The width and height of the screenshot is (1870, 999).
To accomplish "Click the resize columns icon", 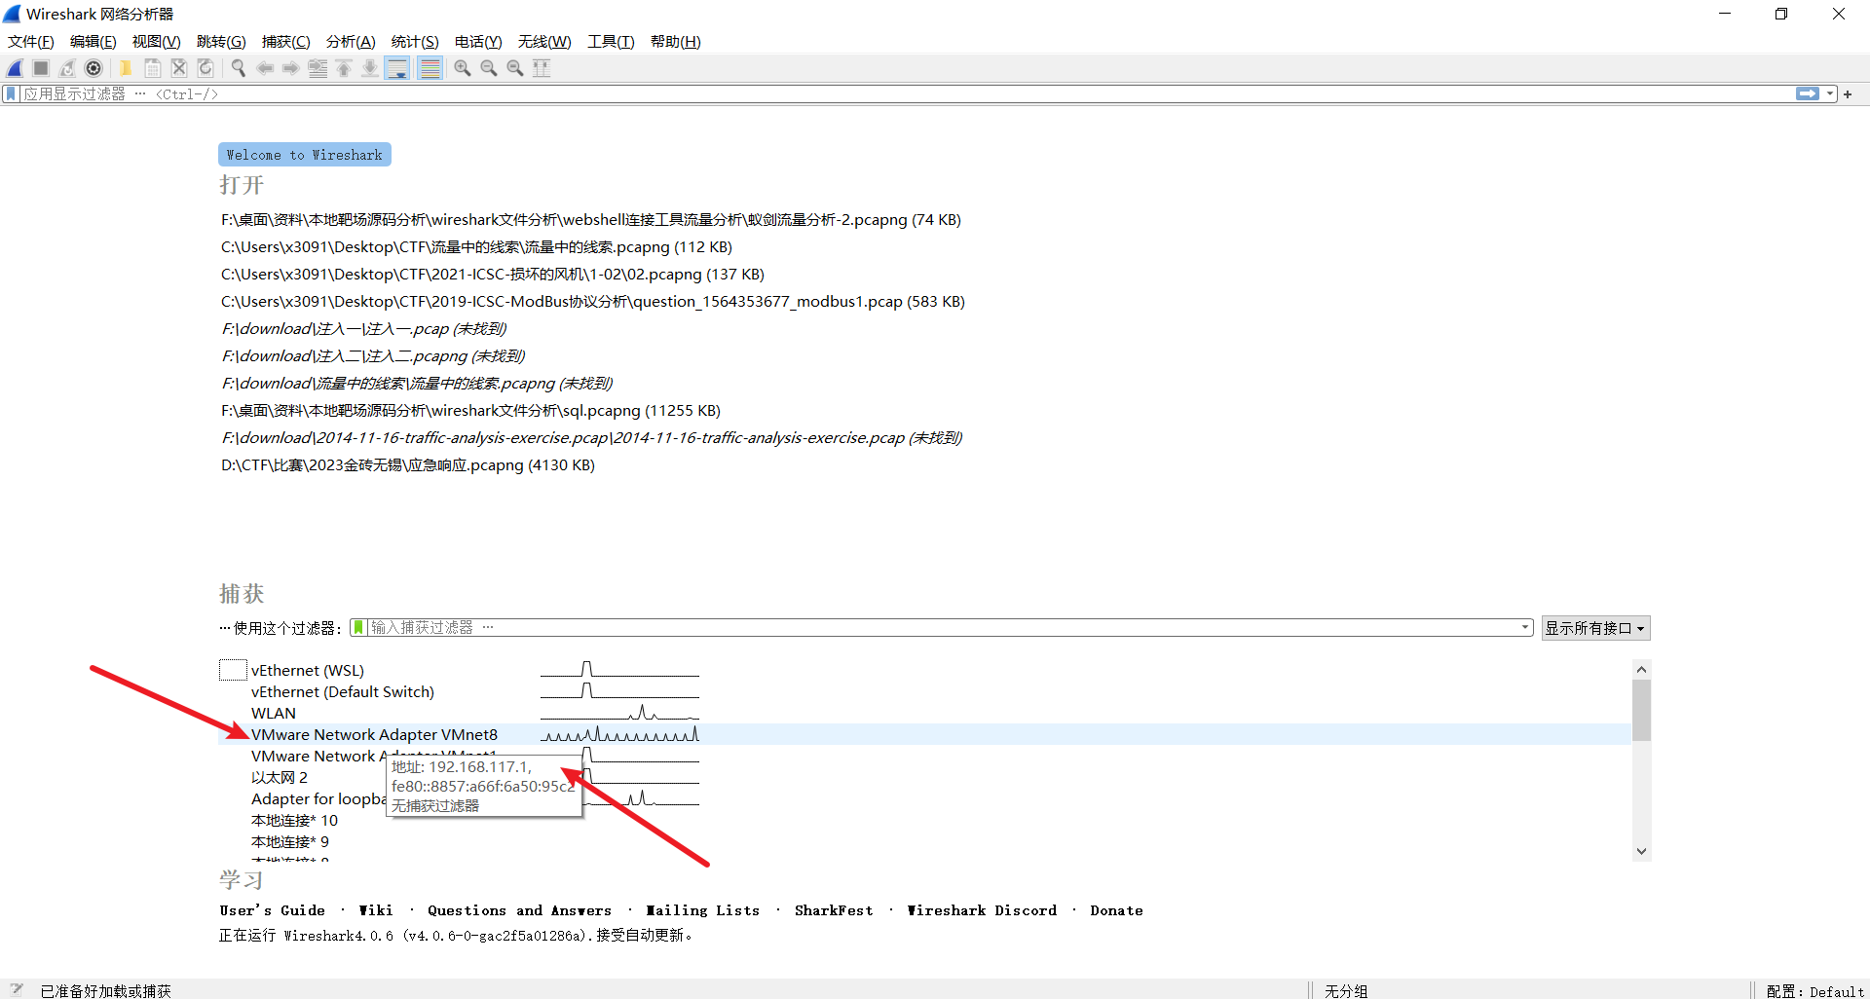I will pos(542,68).
